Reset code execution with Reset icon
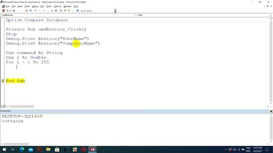Screen dimensions: 273x153 tap(52, 11)
